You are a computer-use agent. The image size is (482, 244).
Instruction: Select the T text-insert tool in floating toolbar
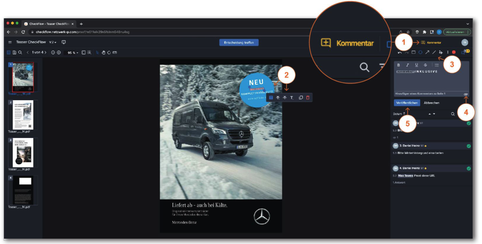coord(292,98)
